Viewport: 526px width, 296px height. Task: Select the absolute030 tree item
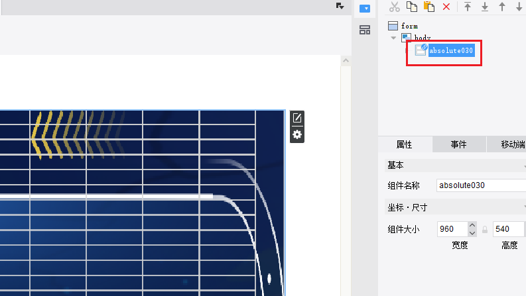click(451, 50)
